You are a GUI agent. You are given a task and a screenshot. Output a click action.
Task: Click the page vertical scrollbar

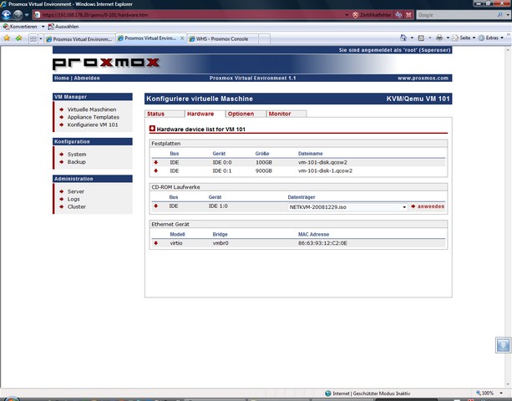[x=508, y=217]
